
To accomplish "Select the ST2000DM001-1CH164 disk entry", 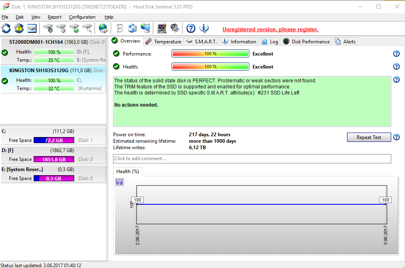I will (53, 51).
